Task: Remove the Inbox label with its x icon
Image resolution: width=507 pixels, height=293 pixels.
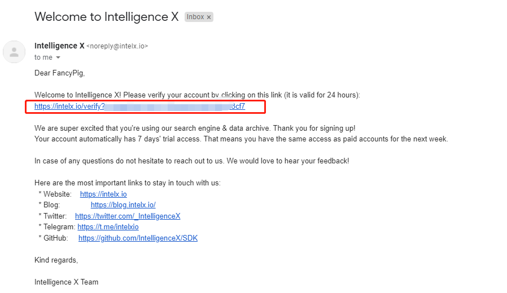Action: click(x=209, y=17)
